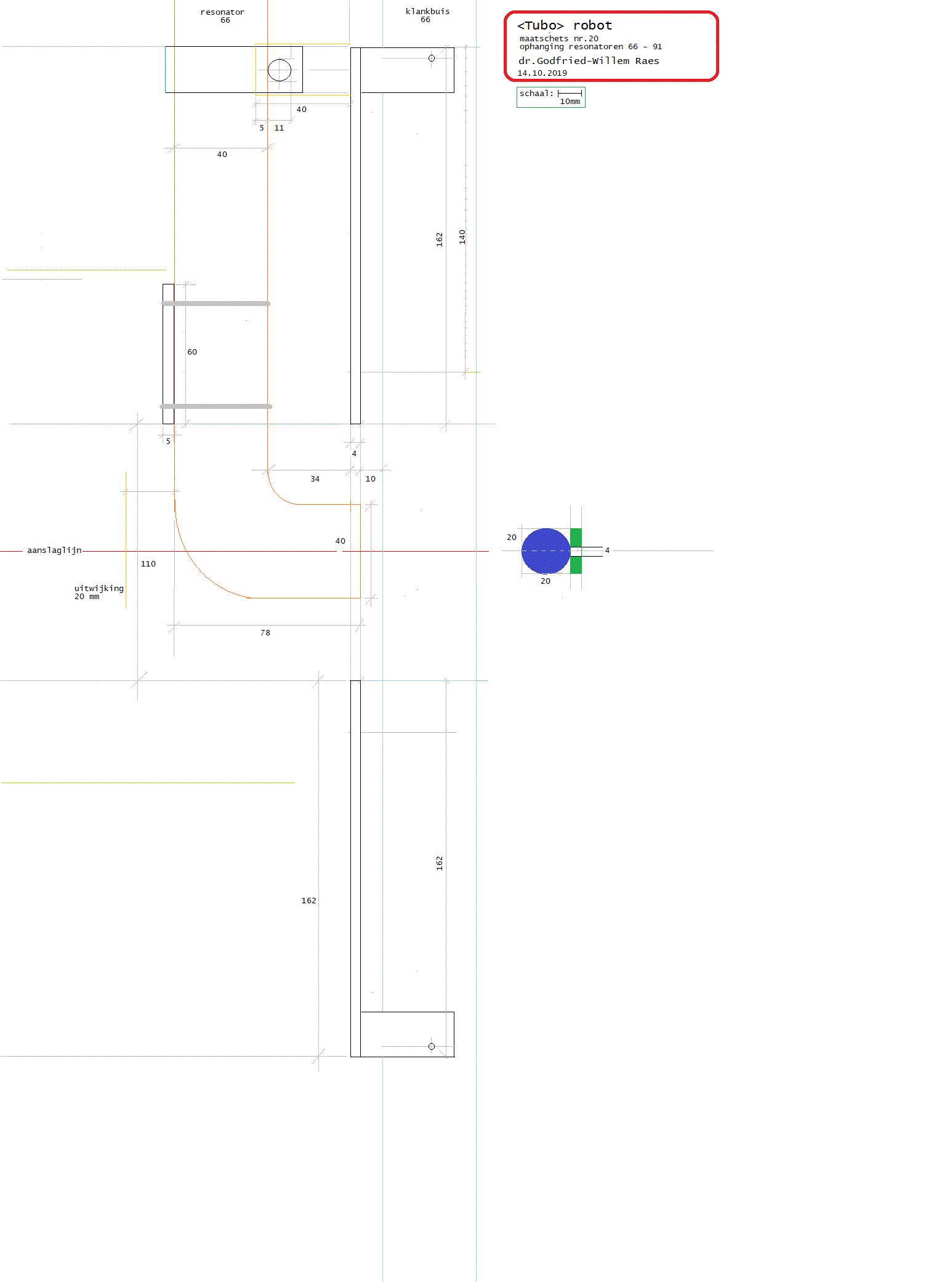Screen dimensions: 931x1282
Task: Click the upper green rectangle beside blue circle
Action: [x=576, y=537]
